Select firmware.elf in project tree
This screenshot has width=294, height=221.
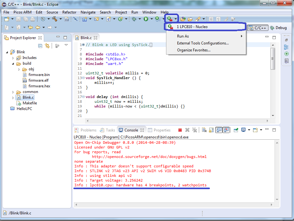click(38, 80)
